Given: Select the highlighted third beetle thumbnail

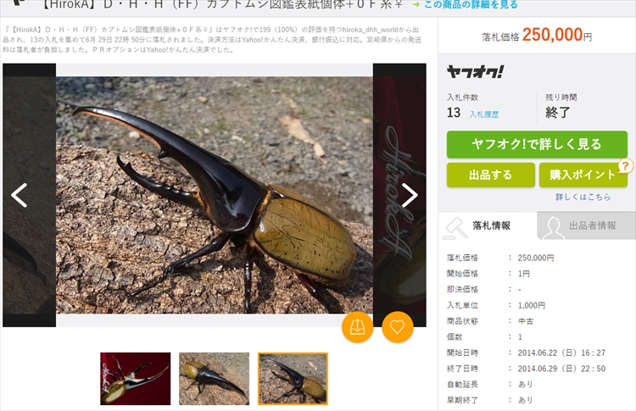Looking at the screenshot, I should 293,379.
